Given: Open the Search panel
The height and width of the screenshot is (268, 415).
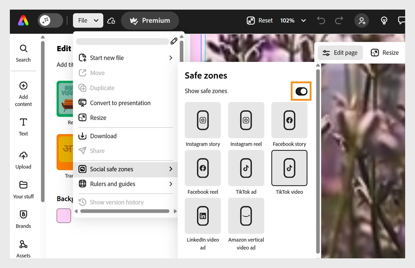Looking at the screenshot, I should pos(23,53).
